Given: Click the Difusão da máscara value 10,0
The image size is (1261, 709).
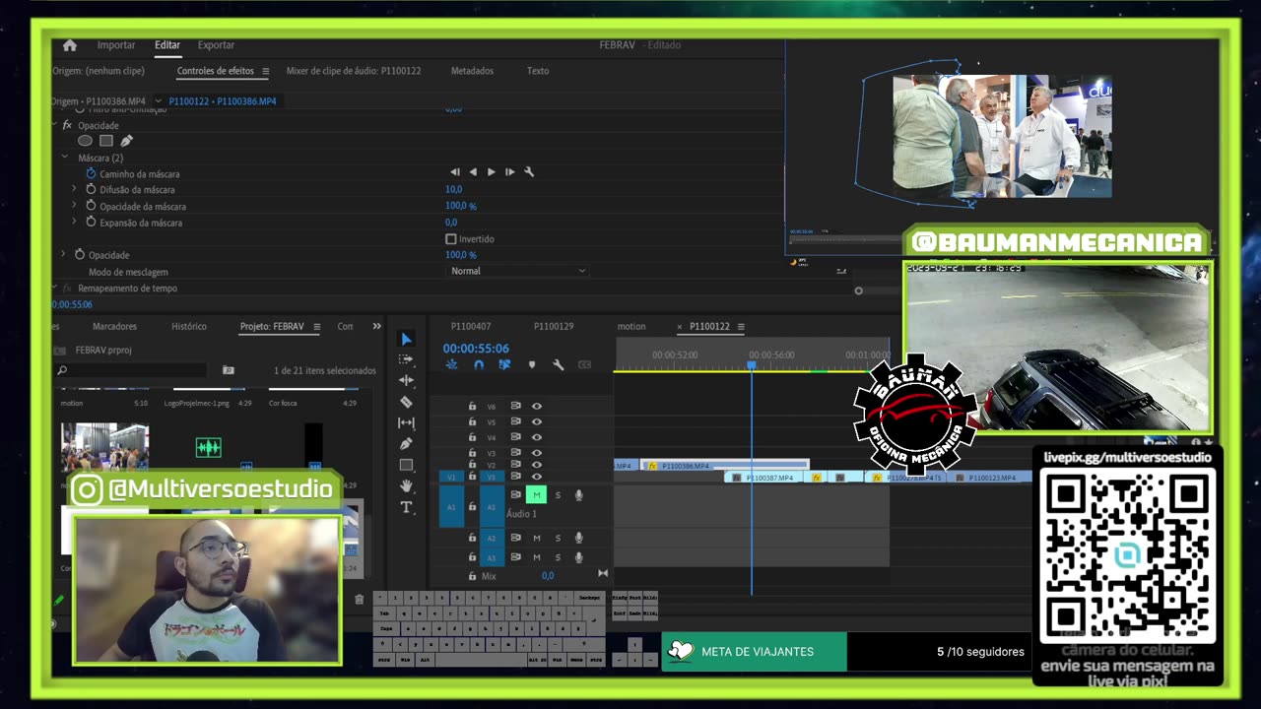Looking at the screenshot, I should (x=453, y=189).
